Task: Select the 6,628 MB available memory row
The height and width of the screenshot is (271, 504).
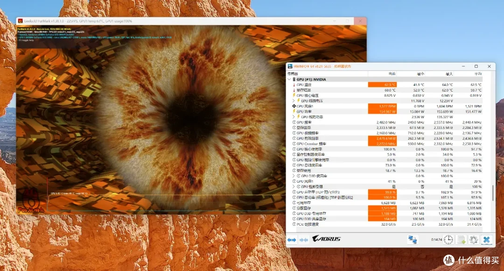Action: (385, 203)
